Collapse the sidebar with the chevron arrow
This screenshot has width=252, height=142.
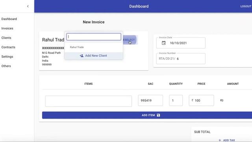tap(28, 6)
